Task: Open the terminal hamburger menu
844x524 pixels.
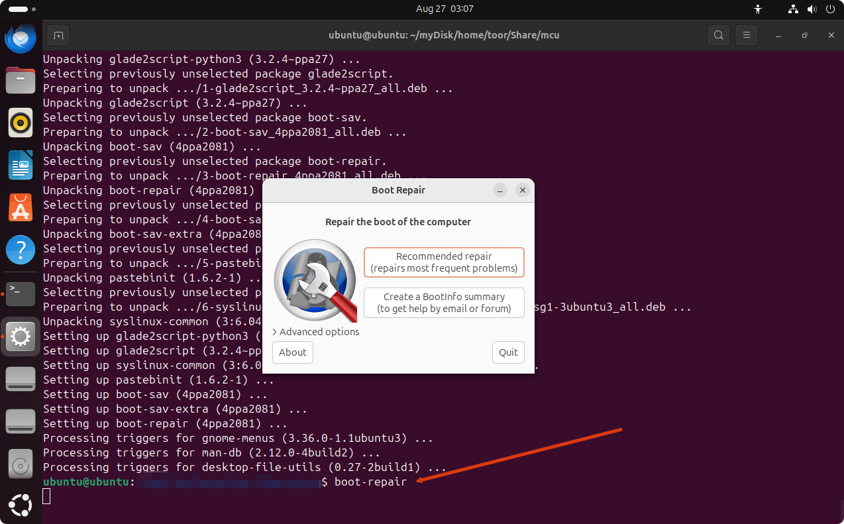Action: [747, 35]
